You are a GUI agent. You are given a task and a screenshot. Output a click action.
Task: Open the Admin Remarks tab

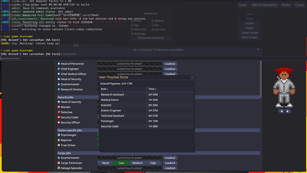click(x=264, y=5)
